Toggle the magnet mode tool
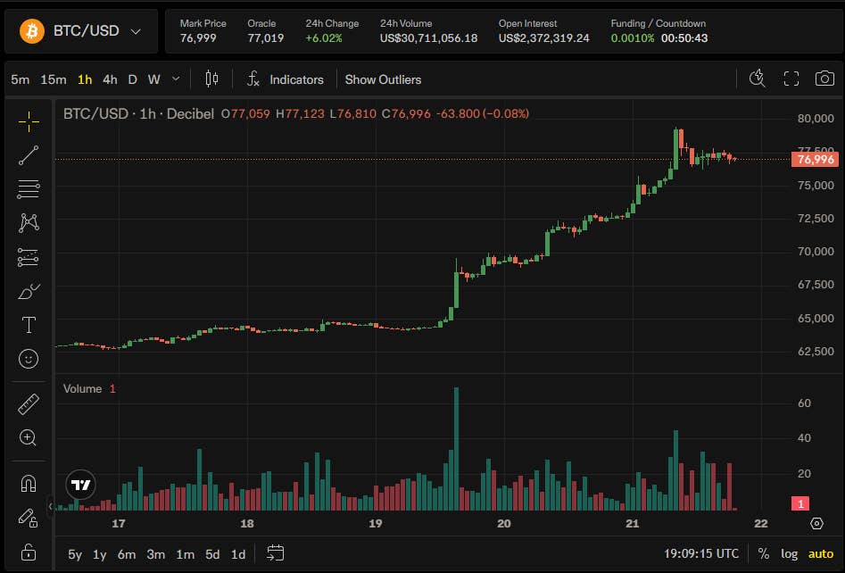This screenshot has width=845, height=573. pyautogui.click(x=29, y=484)
